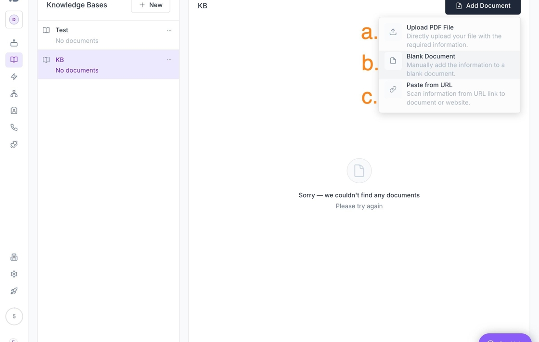539x342 pixels.
Task: Open the ellipsis menu for KB
Action: (x=169, y=60)
